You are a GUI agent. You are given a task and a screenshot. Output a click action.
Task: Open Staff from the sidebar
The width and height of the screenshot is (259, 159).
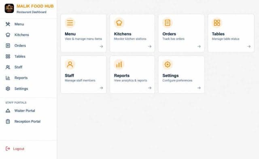18,67
